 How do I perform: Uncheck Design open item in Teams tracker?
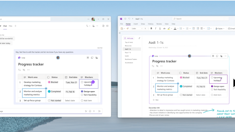click(x=82, y=91)
